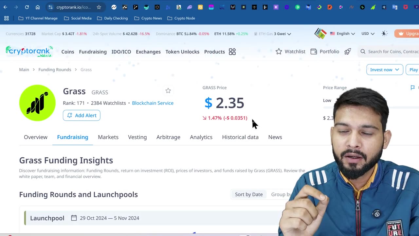Reload the page using the refresh icon
This screenshot has height=236, width=419.
pos(27,7)
